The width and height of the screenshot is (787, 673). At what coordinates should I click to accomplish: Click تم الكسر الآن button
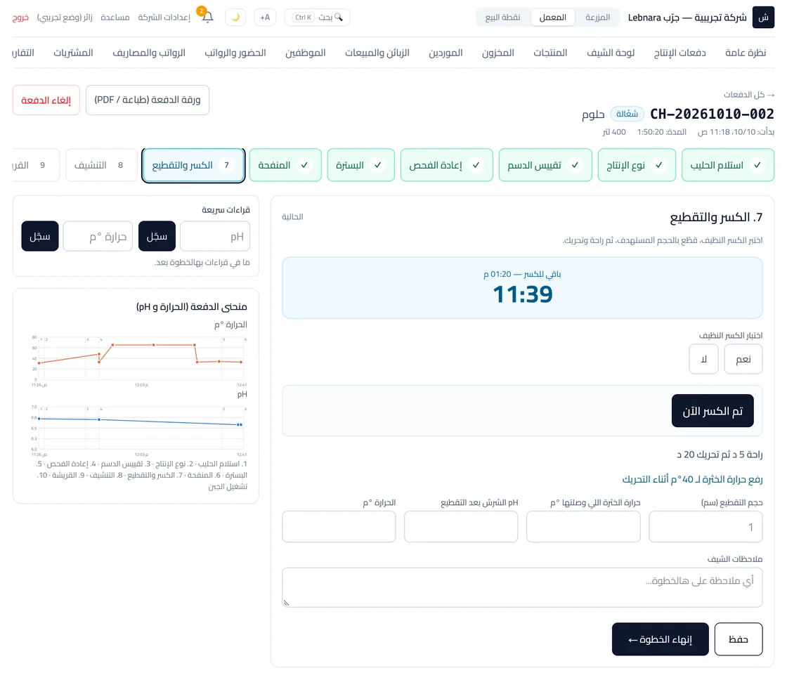click(x=713, y=410)
